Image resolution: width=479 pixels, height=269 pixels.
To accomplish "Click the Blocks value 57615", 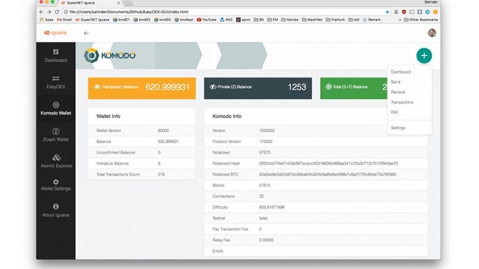I will pyautogui.click(x=264, y=185).
